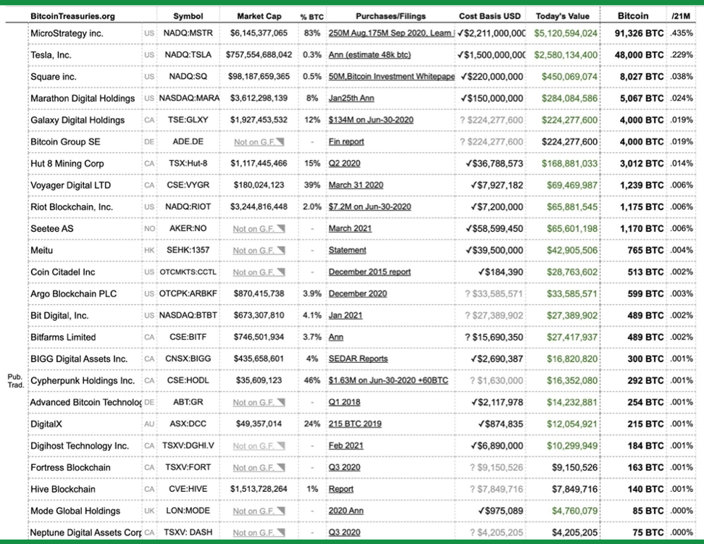704x544 pixels.
Task: Open Mode Global Holdings 2020 Ann link
Action: coord(345,511)
